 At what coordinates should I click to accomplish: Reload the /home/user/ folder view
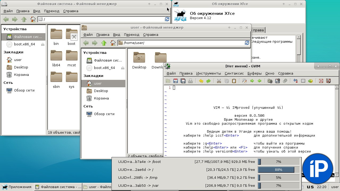pyautogui.click(x=247, y=43)
